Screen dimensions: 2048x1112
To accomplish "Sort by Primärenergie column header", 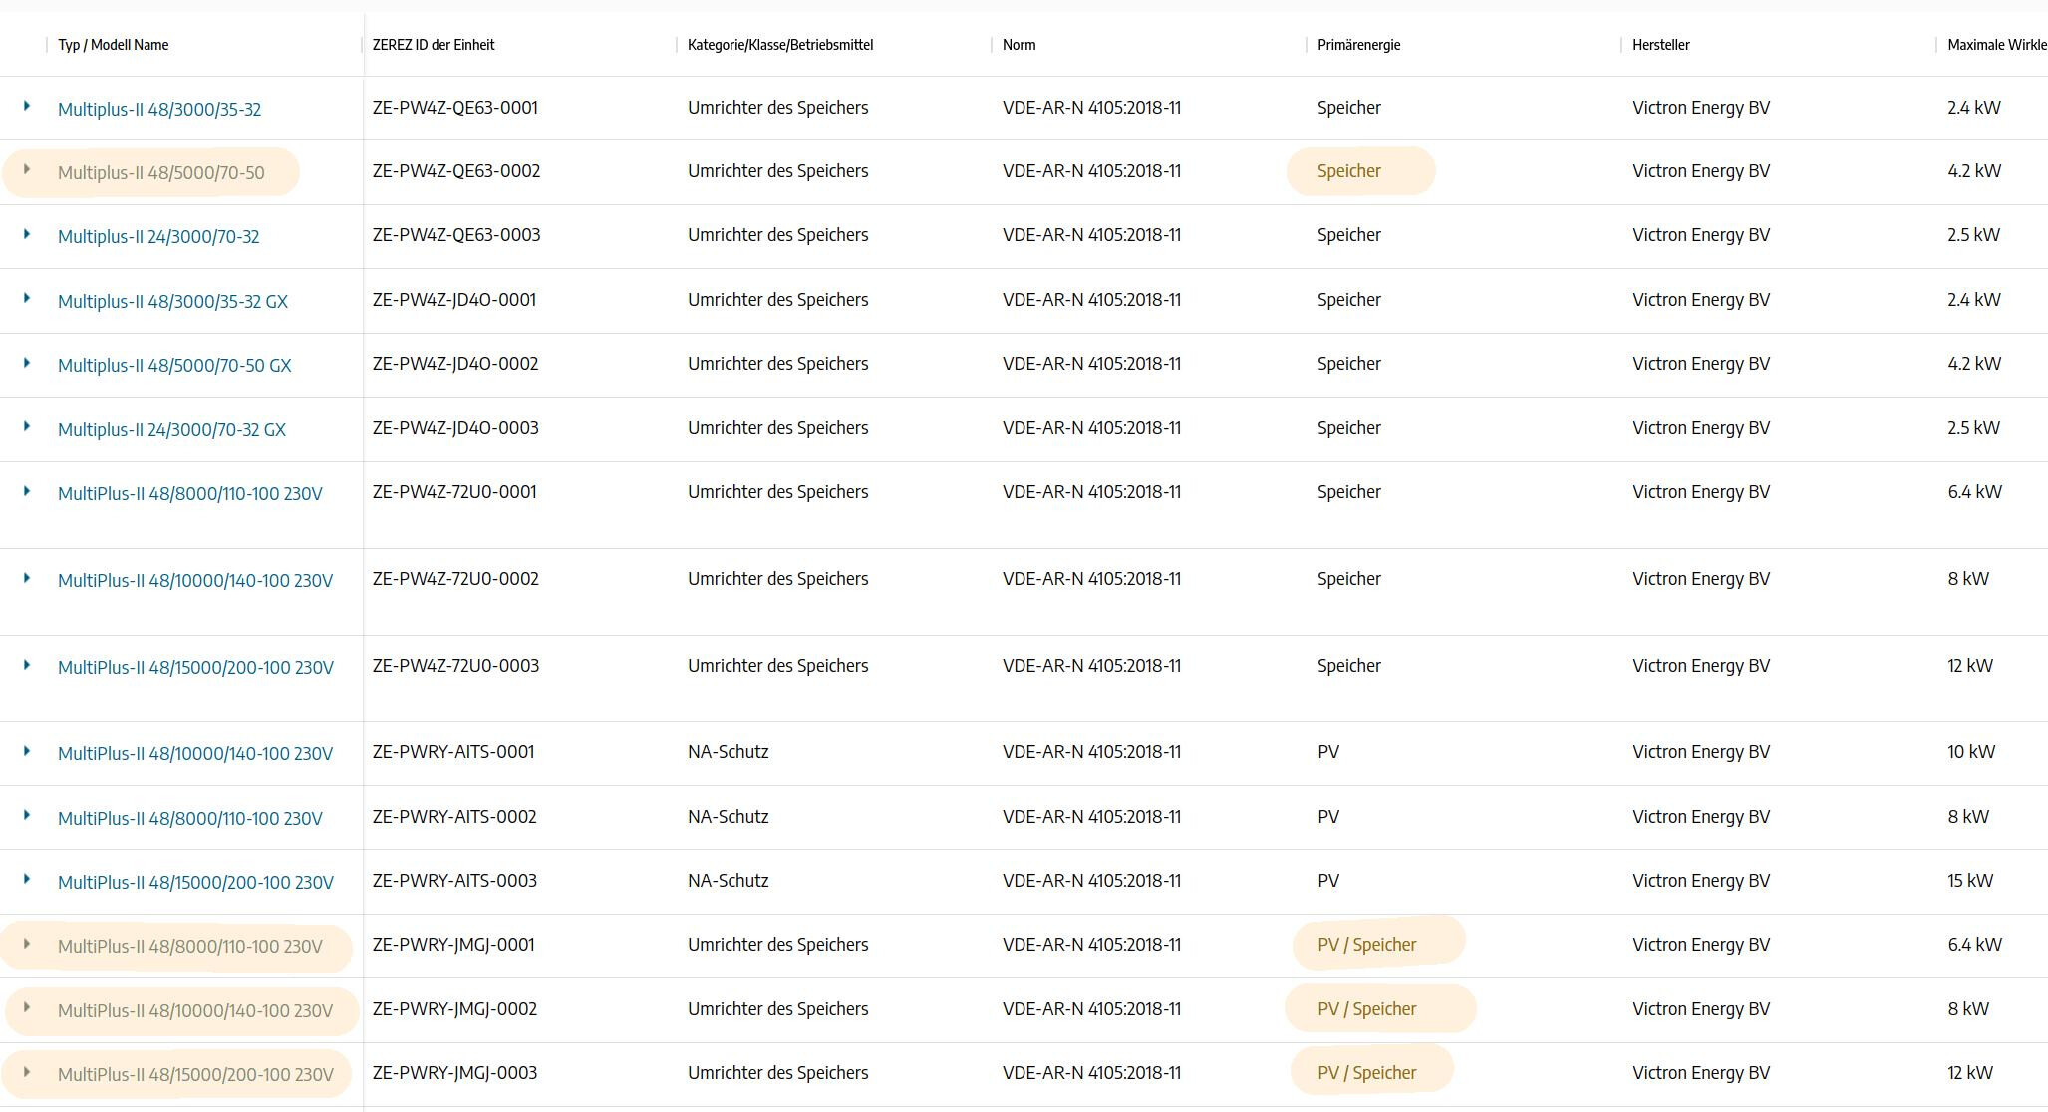I will click(x=1358, y=45).
